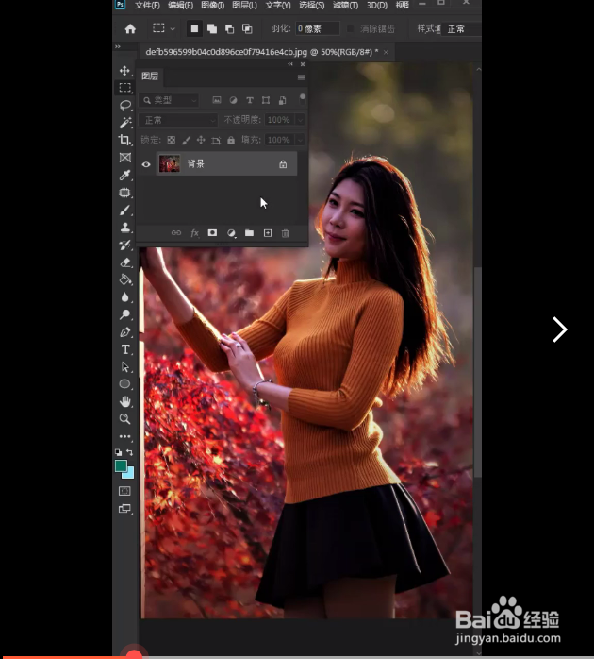Toggle lock transparent pixels
This screenshot has height=659, width=594.
click(x=172, y=140)
